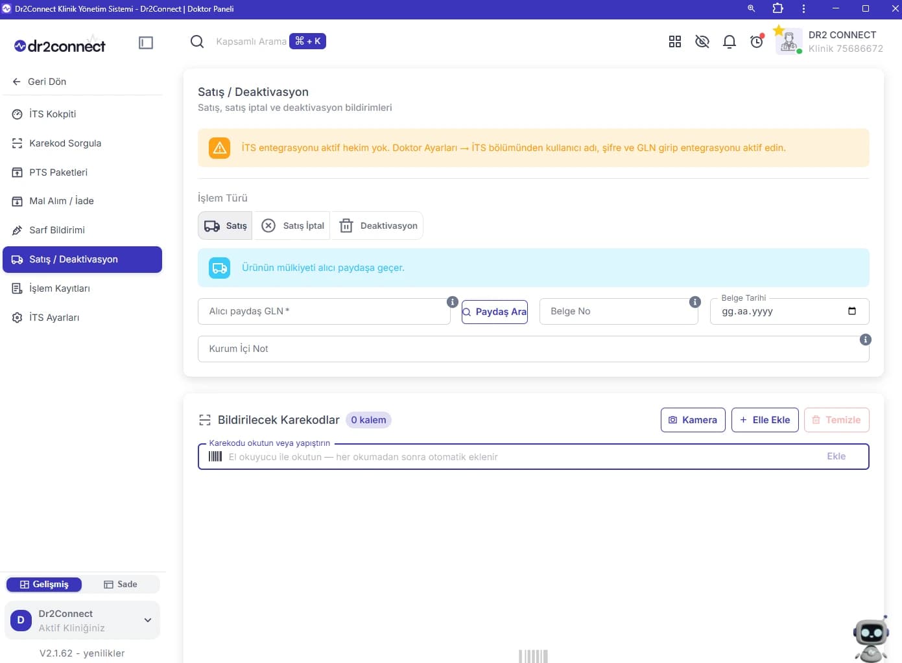Click the truck icon in info banner
The height and width of the screenshot is (663, 902).
point(220,268)
